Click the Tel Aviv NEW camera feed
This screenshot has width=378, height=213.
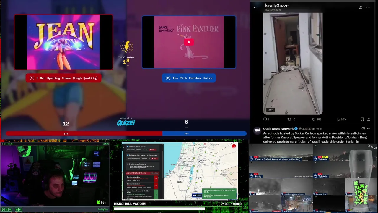click(x=345, y=152)
